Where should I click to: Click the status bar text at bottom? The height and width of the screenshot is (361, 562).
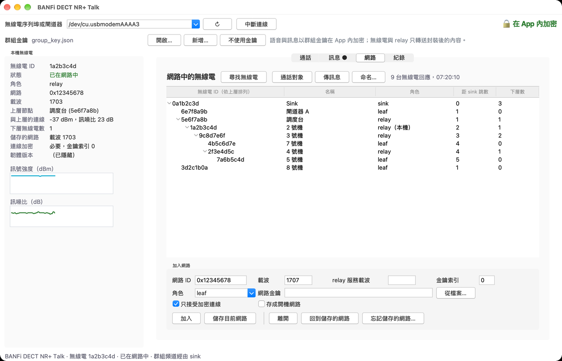(x=103, y=356)
